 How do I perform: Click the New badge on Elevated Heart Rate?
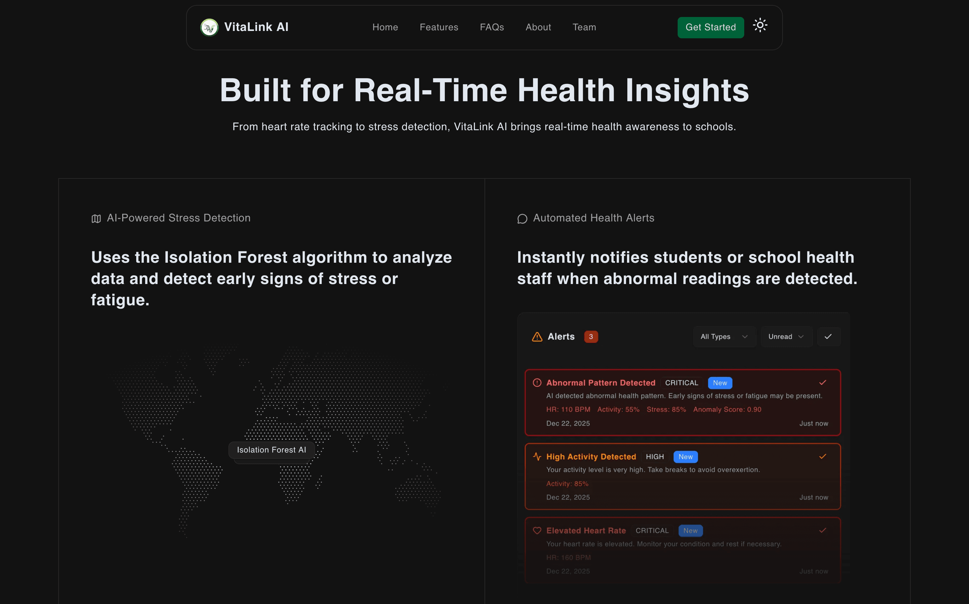pos(690,530)
